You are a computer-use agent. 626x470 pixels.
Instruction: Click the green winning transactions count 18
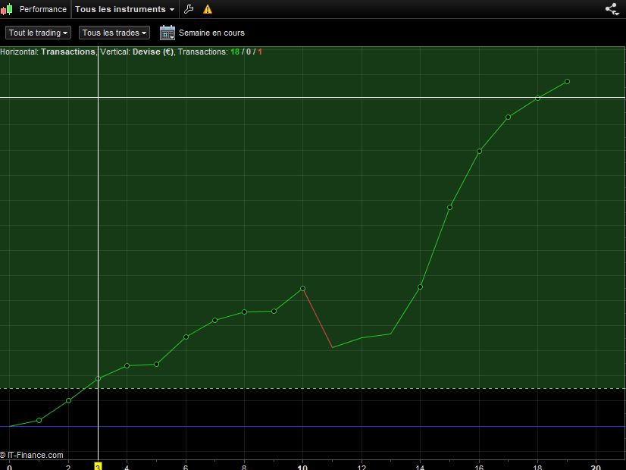pyautogui.click(x=235, y=52)
